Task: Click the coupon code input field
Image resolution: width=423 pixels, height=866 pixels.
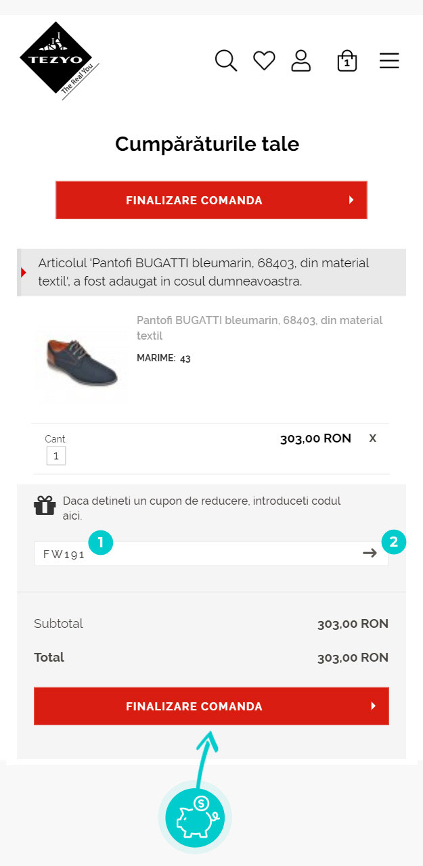Action: [203, 554]
